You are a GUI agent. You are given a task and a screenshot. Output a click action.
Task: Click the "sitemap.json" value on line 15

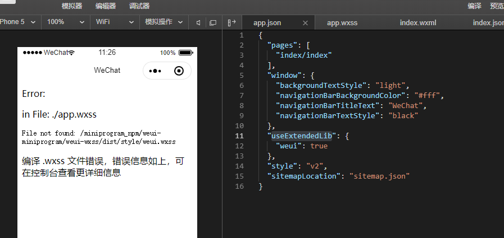[380, 176]
